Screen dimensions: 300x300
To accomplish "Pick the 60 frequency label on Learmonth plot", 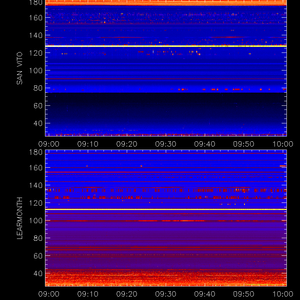I will [38, 256].
